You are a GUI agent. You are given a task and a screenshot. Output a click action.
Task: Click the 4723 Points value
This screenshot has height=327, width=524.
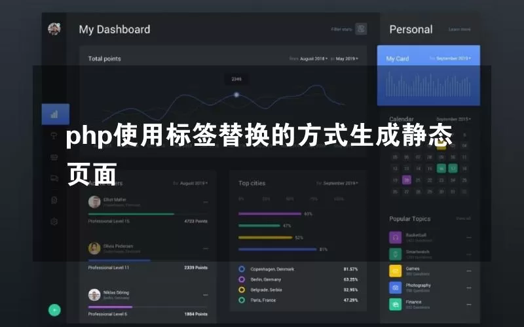click(x=196, y=221)
